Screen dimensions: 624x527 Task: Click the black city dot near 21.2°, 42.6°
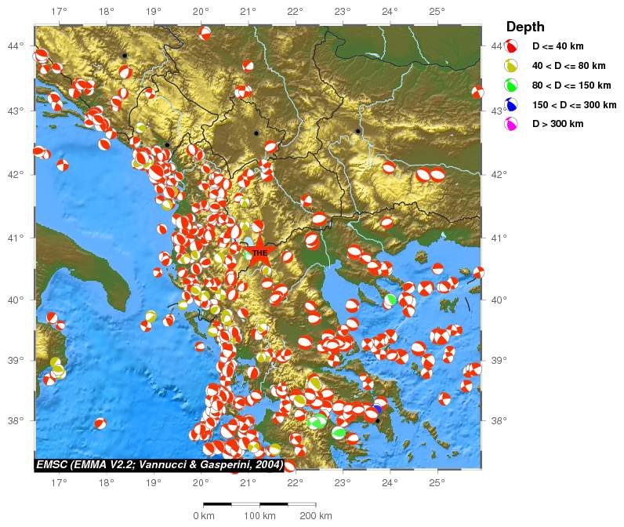256,133
